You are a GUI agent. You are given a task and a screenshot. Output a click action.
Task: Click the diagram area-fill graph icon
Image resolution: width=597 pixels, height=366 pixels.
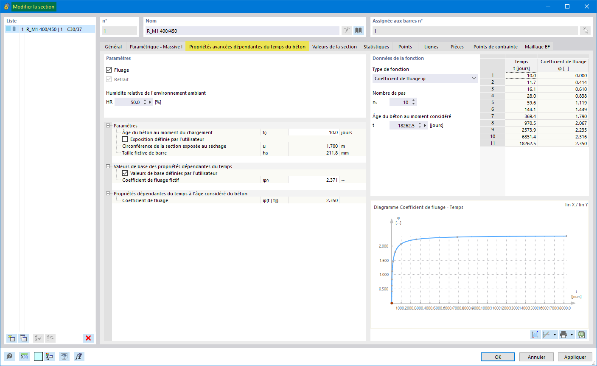pyautogui.click(x=535, y=335)
